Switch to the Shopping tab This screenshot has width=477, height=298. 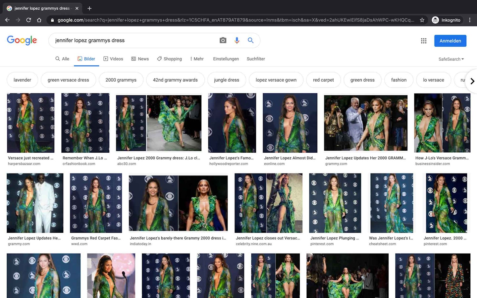point(169,59)
